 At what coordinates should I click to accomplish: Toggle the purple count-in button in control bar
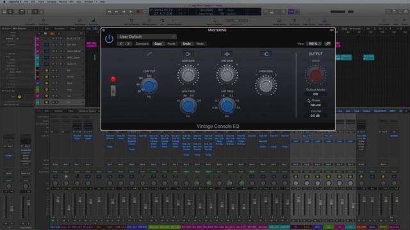(291, 11)
